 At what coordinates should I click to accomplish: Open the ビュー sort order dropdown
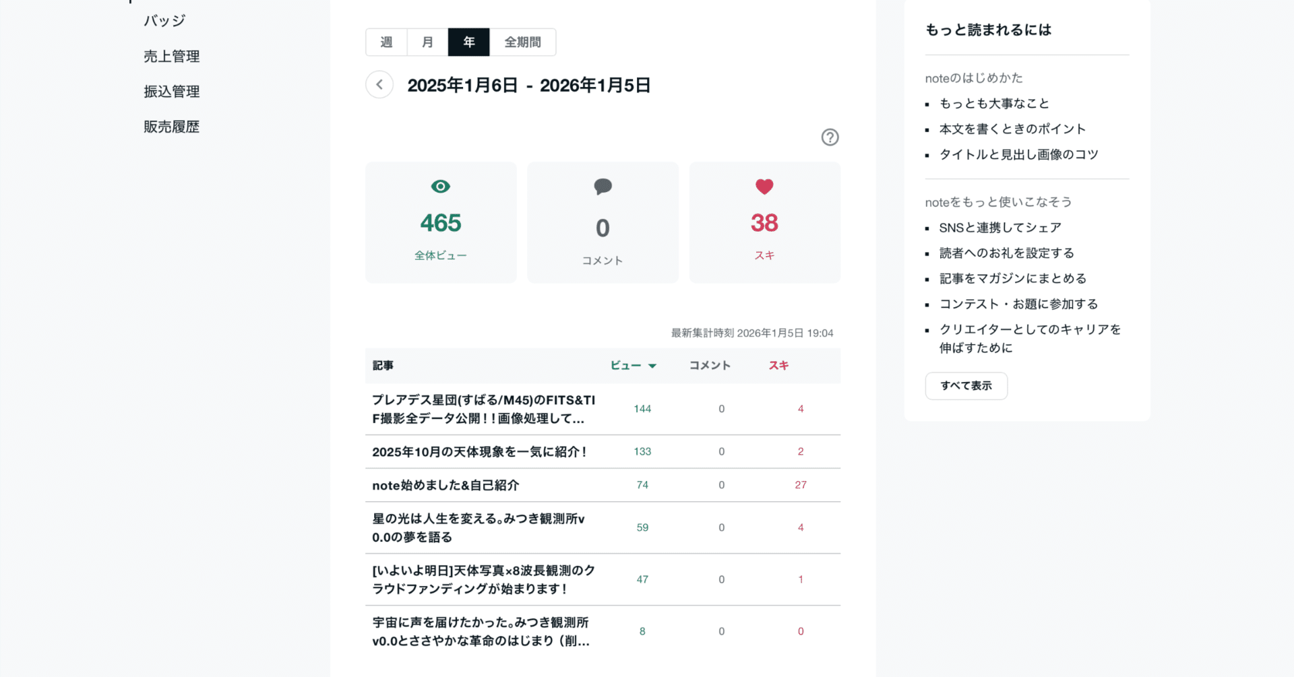652,365
